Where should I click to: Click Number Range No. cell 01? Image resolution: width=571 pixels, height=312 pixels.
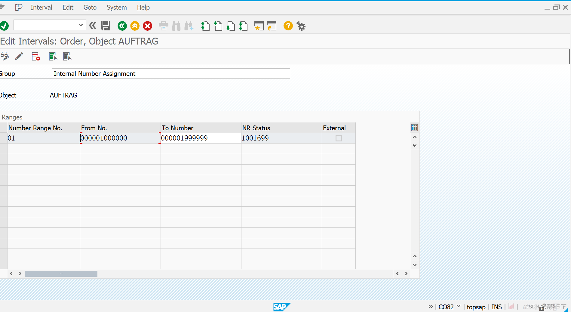click(44, 138)
